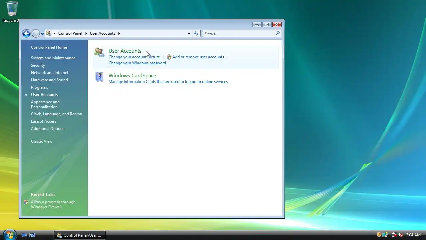Click Switch between windows quick launch icon
The image size is (426, 240).
(32, 235)
